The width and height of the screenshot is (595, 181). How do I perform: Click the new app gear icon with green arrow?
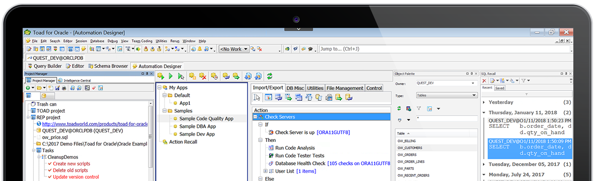tap(160, 76)
